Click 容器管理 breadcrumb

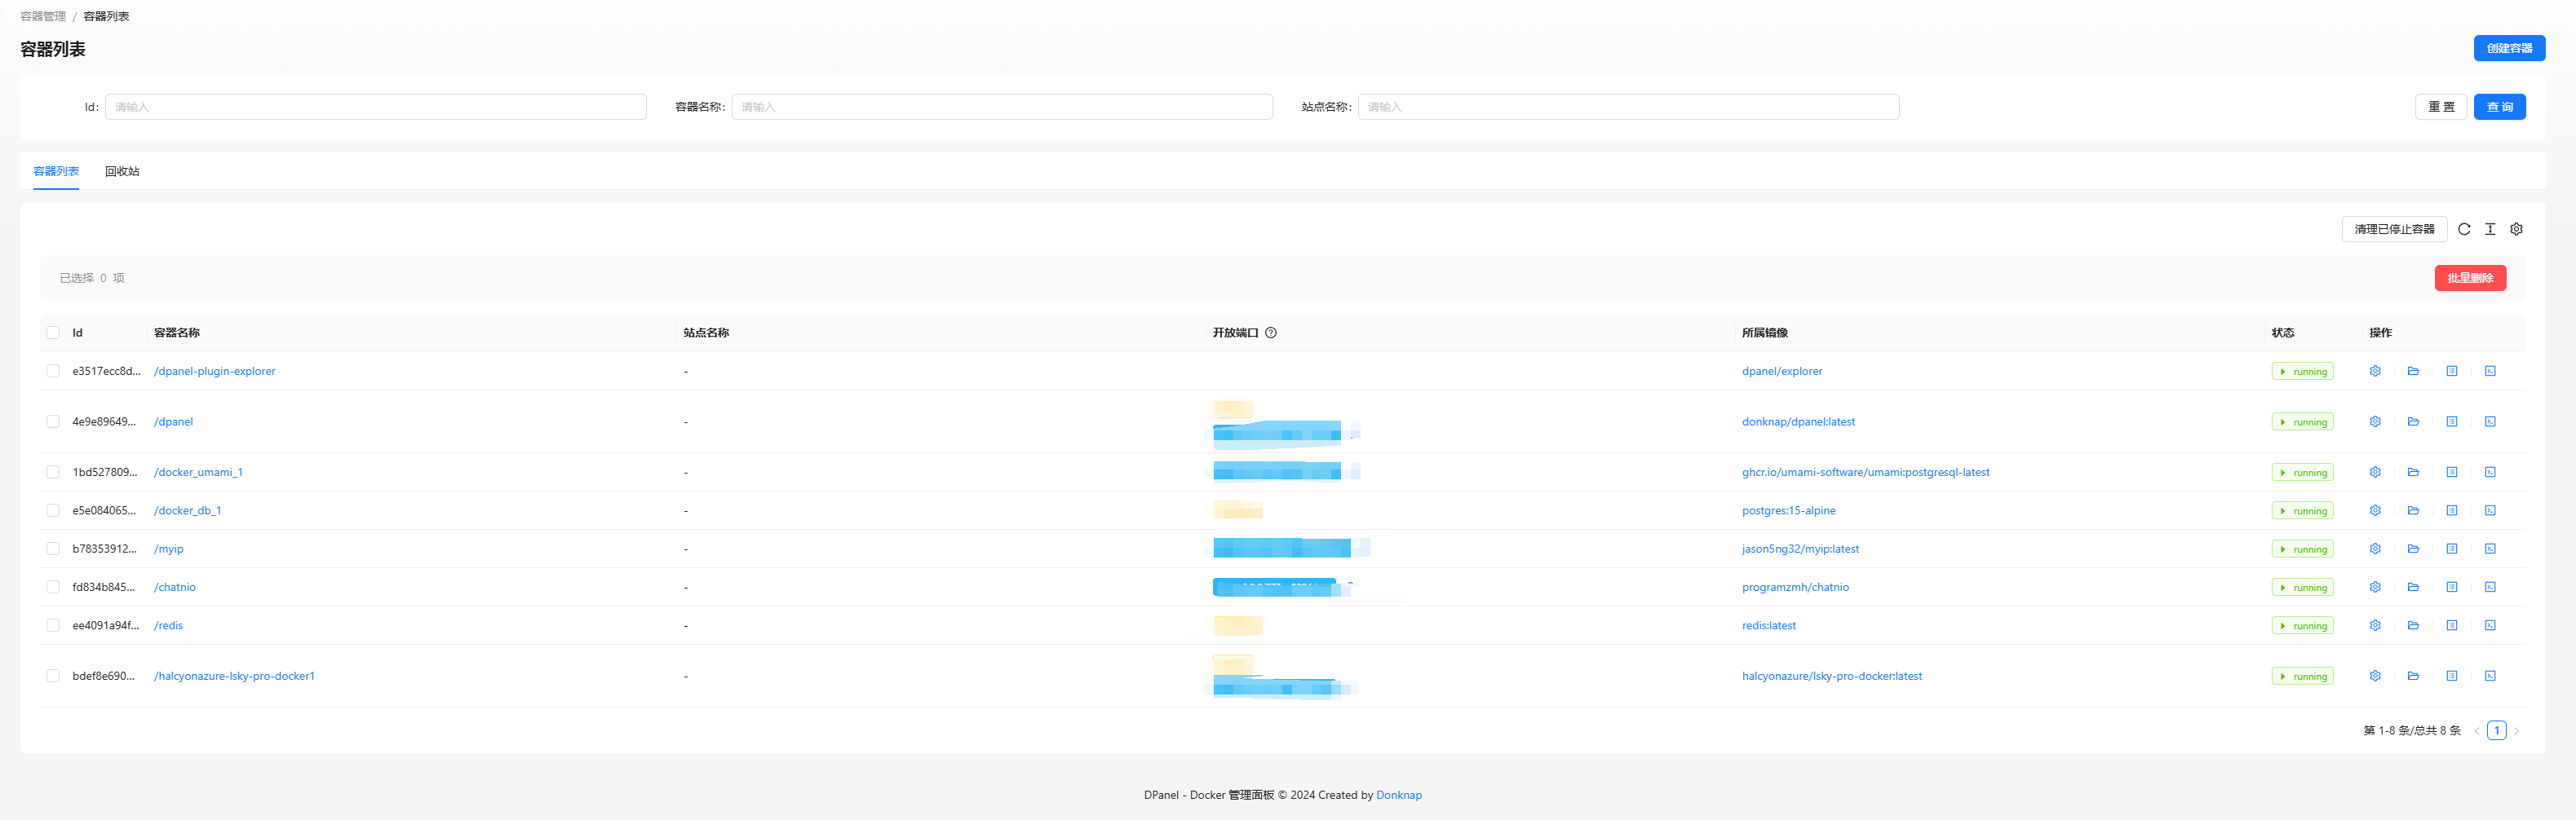[x=43, y=16]
